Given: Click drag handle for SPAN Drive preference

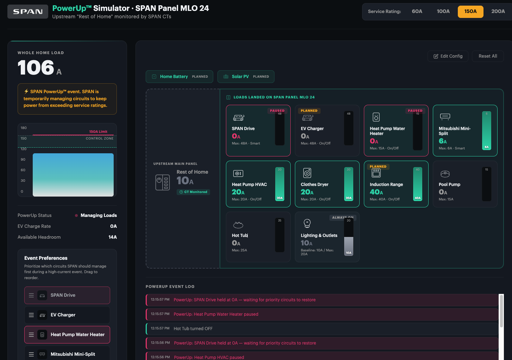Looking at the screenshot, I should [31, 295].
